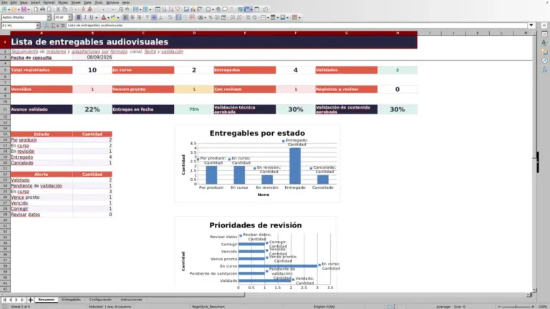The width and height of the screenshot is (550, 309).
Task: Expand the formula bar arrow
Action: tap(531, 25)
